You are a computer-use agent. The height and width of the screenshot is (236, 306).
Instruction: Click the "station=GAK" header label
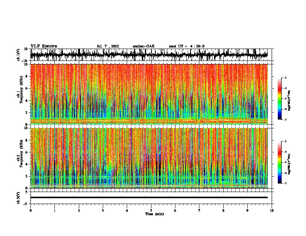pyautogui.click(x=144, y=46)
